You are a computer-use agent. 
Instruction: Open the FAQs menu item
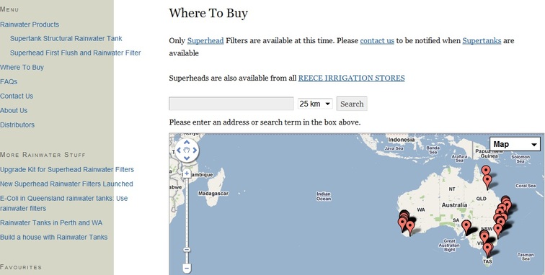point(9,81)
